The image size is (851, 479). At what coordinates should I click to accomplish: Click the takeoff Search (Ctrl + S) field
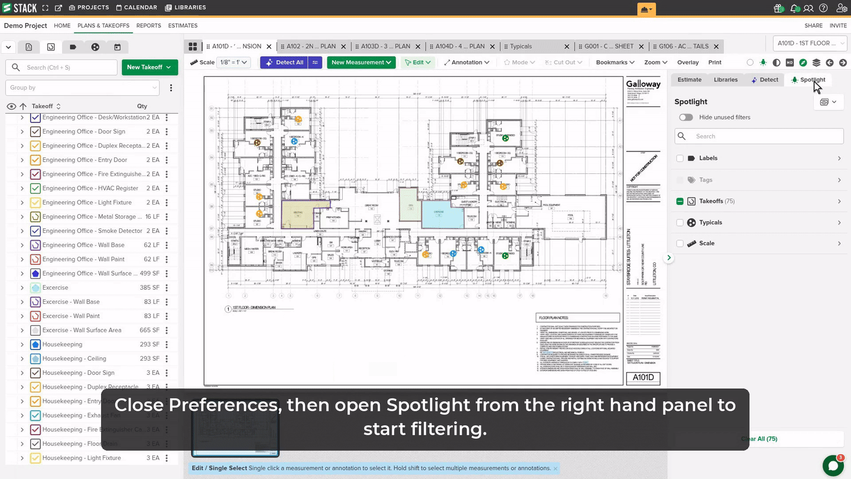pyautogui.click(x=61, y=67)
